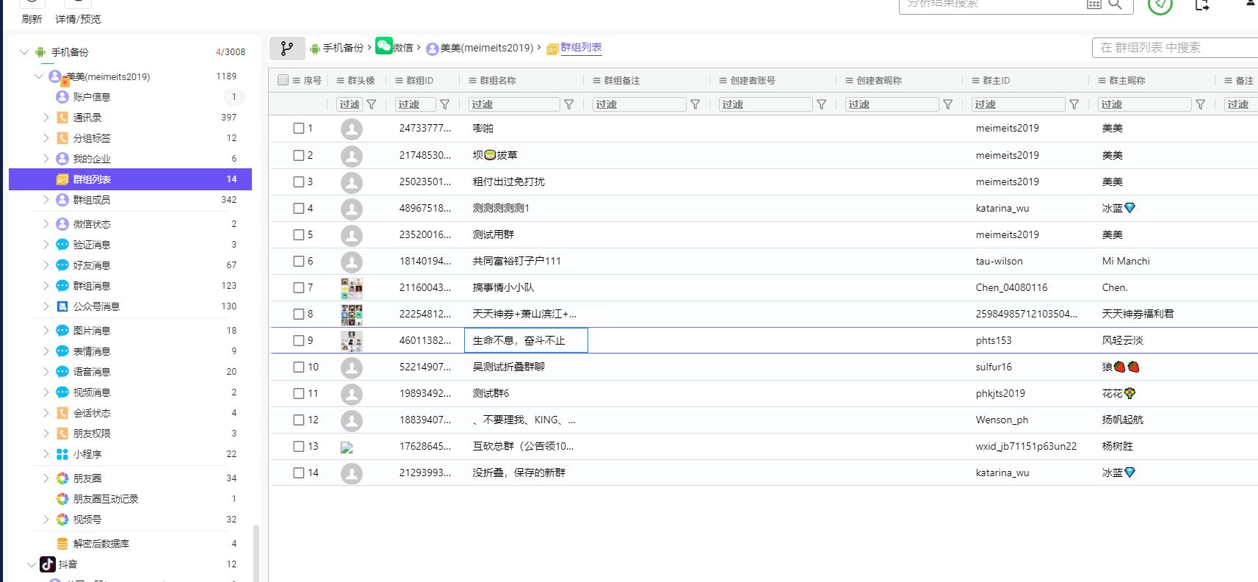Click the 通讯录 icon in sidebar
The image size is (1258, 582).
[x=62, y=118]
